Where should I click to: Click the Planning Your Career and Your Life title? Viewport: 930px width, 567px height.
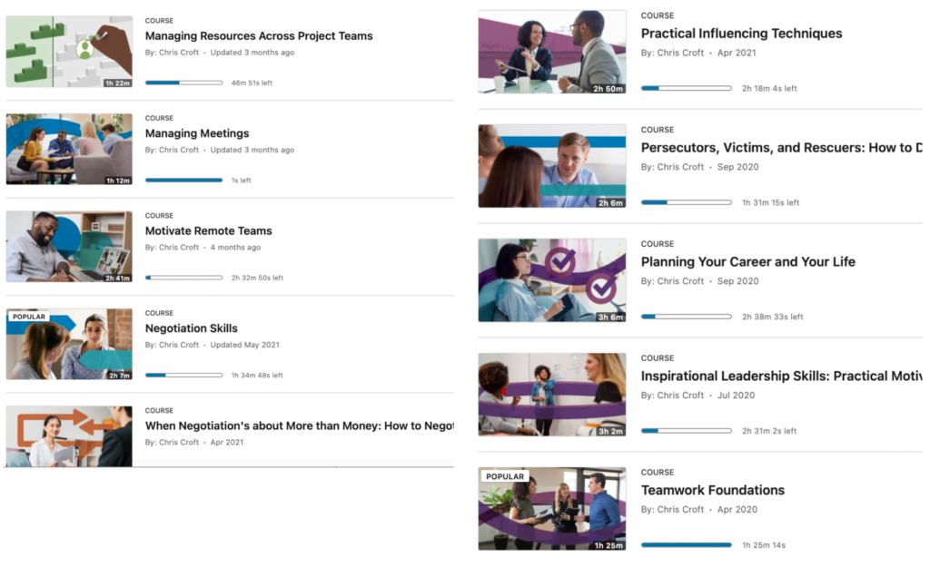747,262
